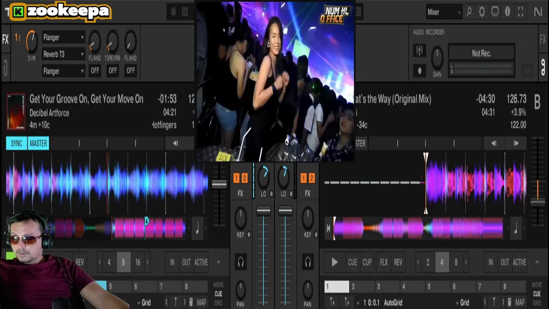Start recording with the record dot button
549x309 pixels.
point(419,71)
